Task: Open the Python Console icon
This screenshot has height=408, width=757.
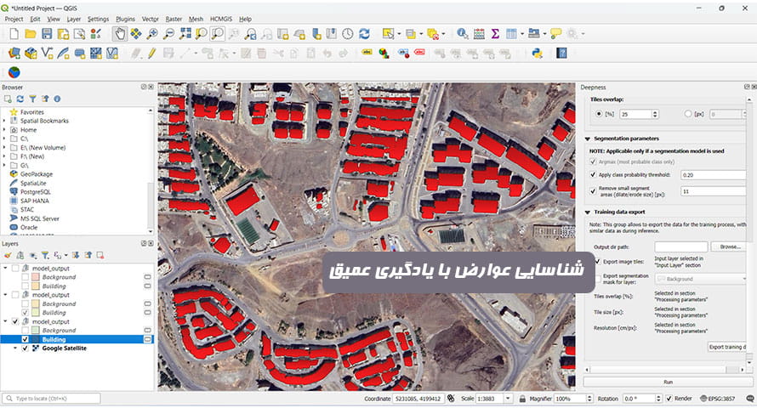Action: (537, 53)
